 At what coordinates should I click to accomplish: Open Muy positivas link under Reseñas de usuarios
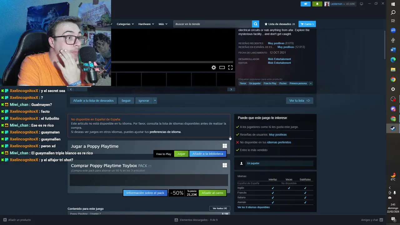(278, 134)
